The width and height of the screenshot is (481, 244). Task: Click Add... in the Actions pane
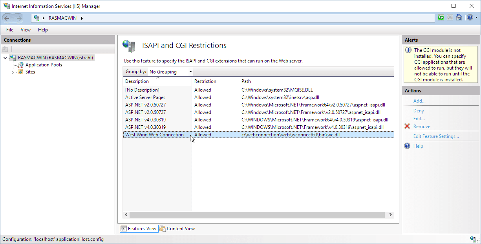click(419, 101)
